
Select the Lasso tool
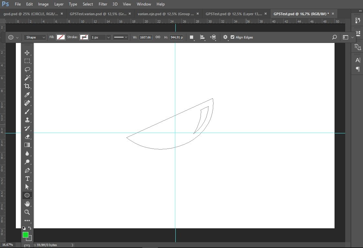tap(27, 69)
